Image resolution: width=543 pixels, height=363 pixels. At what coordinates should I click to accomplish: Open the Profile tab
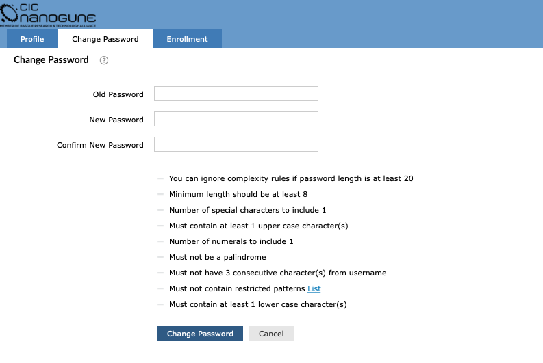point(32,39)
